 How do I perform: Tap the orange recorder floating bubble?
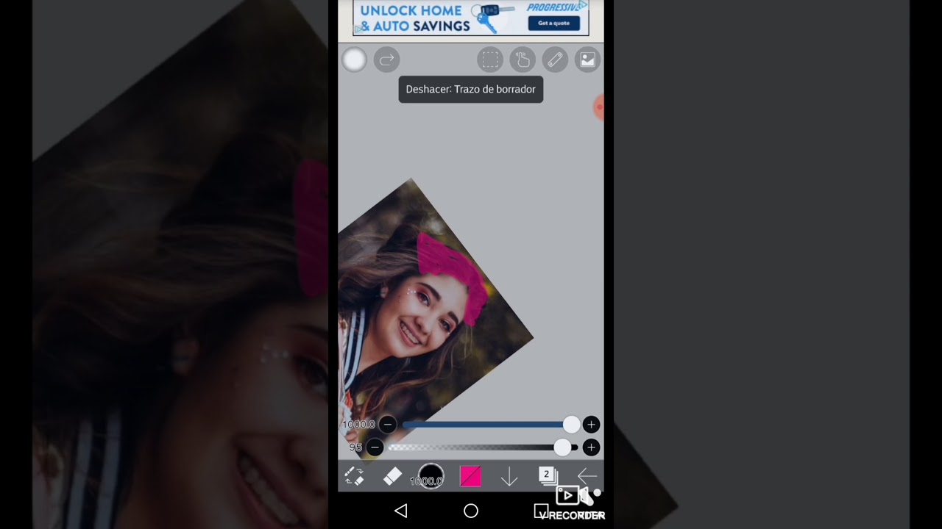(x=599, y=107)
